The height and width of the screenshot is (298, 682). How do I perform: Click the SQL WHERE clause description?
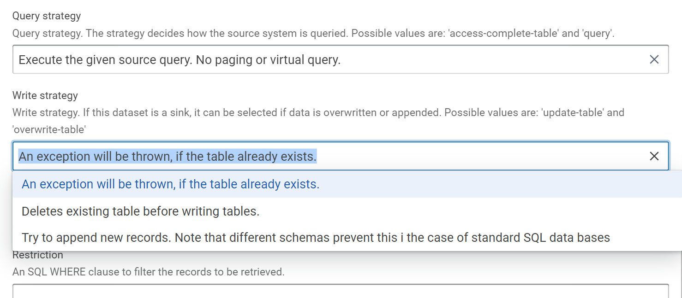(x=148, y=272)
